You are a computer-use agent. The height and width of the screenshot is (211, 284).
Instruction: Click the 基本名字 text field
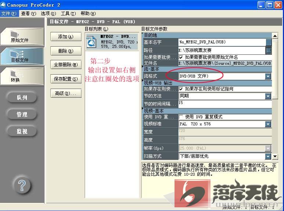[x=222, y=42]
